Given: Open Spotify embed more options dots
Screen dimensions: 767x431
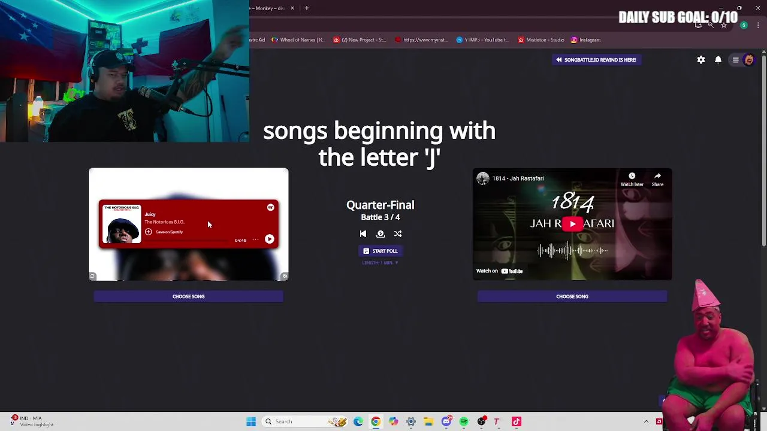Looking at the screenshot, I should click(255, 239).
